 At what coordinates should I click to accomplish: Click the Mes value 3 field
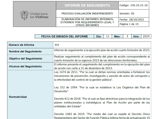[127, 36]
